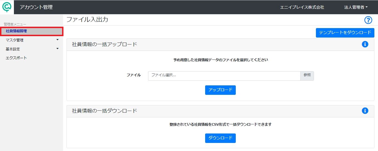Click text 予め用意した社員情報データのファイルを選択してください

(220, 60)
